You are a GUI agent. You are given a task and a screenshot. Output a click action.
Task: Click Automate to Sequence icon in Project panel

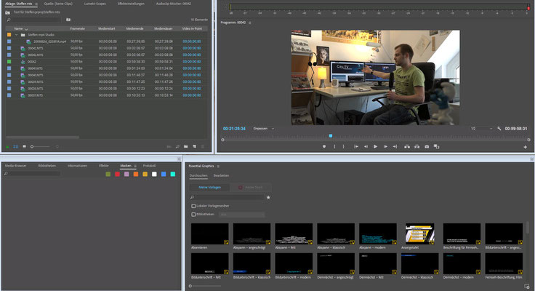tap(169, 146)
